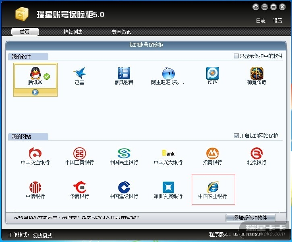Click the 工作模式 label in status bar

coord(19,235)
